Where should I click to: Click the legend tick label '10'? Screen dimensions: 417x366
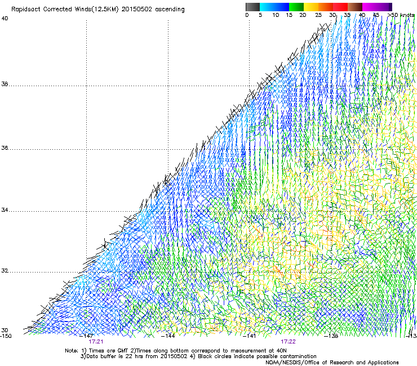(276, 15)
